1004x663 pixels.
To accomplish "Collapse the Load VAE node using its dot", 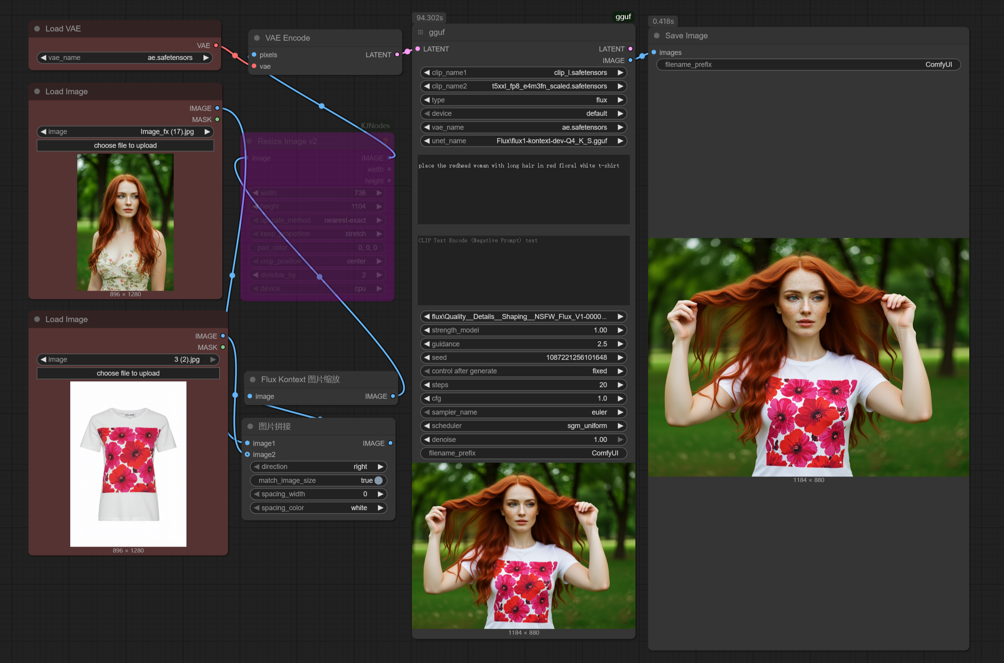I will (37, 29).
